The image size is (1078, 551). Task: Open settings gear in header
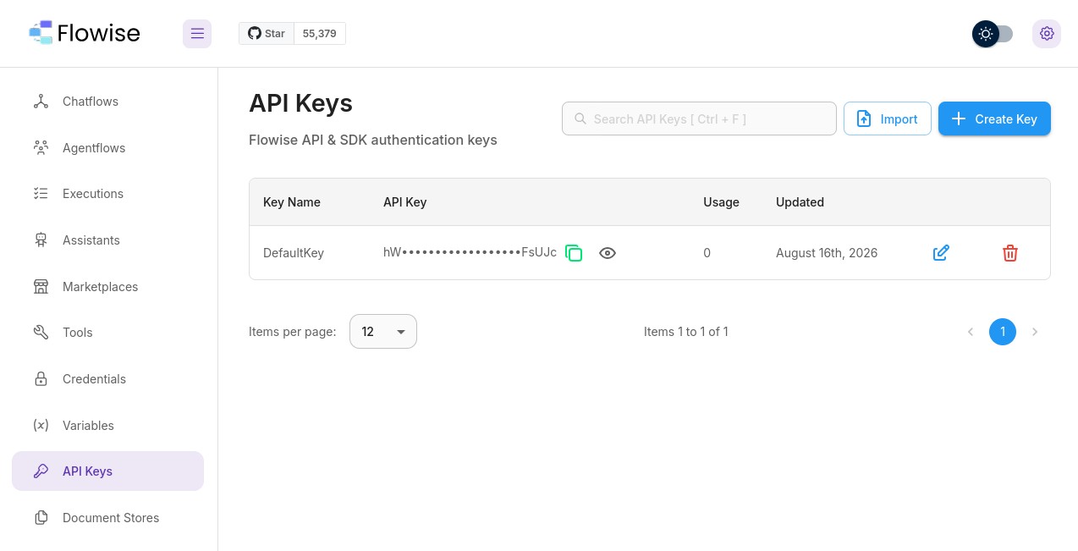pyautogui.click(x=1047, y=34)
